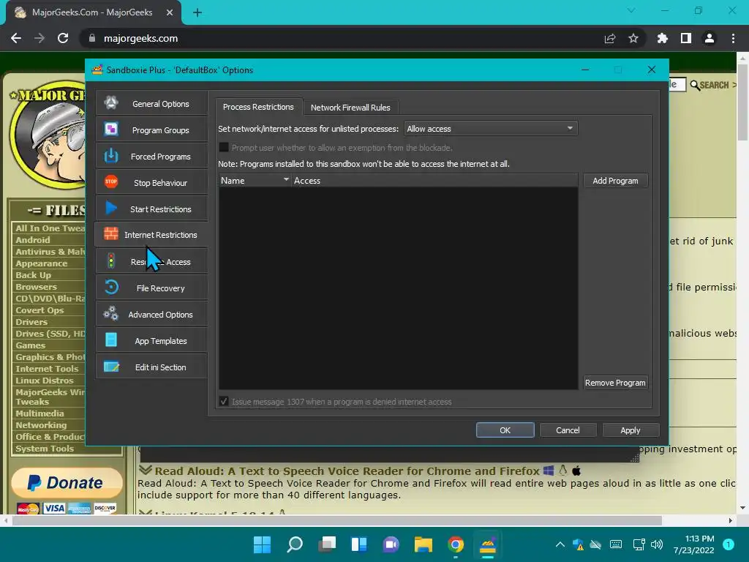Open File Recovery circular arrow icon
The height and width of the screenshot is (562, 749).
coord(111,287)
